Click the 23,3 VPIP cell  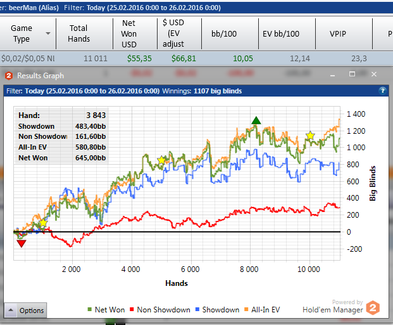pos(359,59)
